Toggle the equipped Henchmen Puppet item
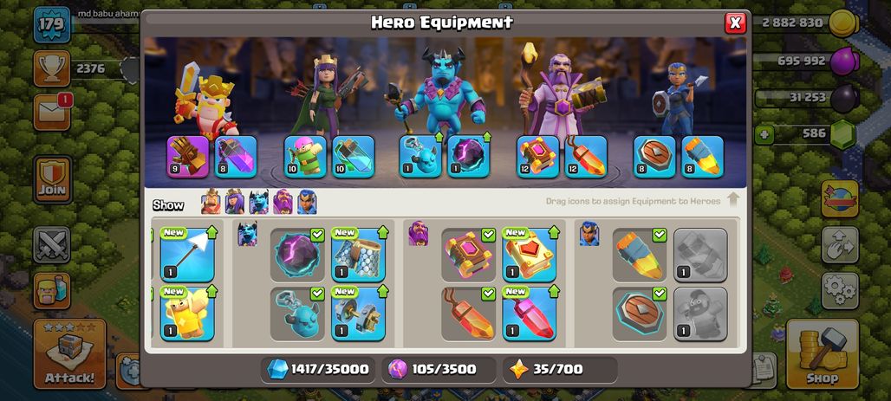891x401 pixels. click(297, 314)
